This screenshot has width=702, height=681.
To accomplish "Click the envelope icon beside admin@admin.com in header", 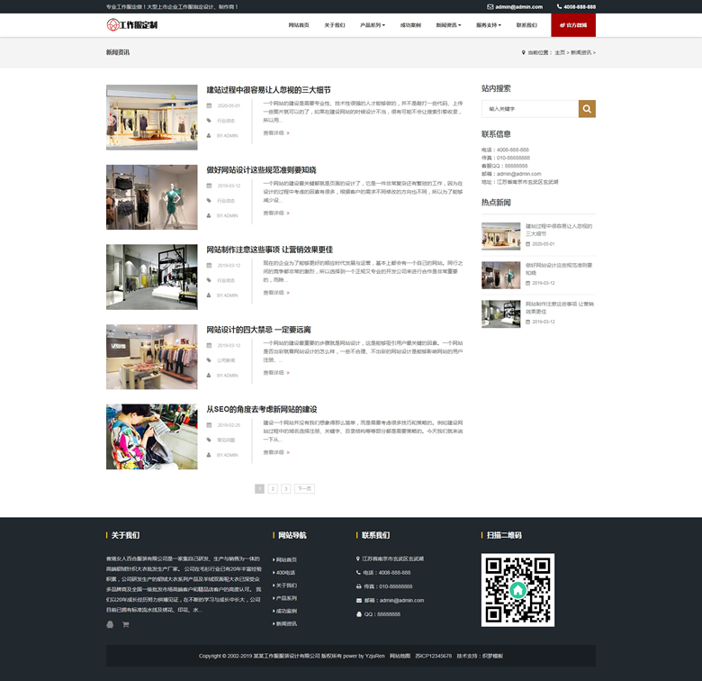I will click(490, 6).
